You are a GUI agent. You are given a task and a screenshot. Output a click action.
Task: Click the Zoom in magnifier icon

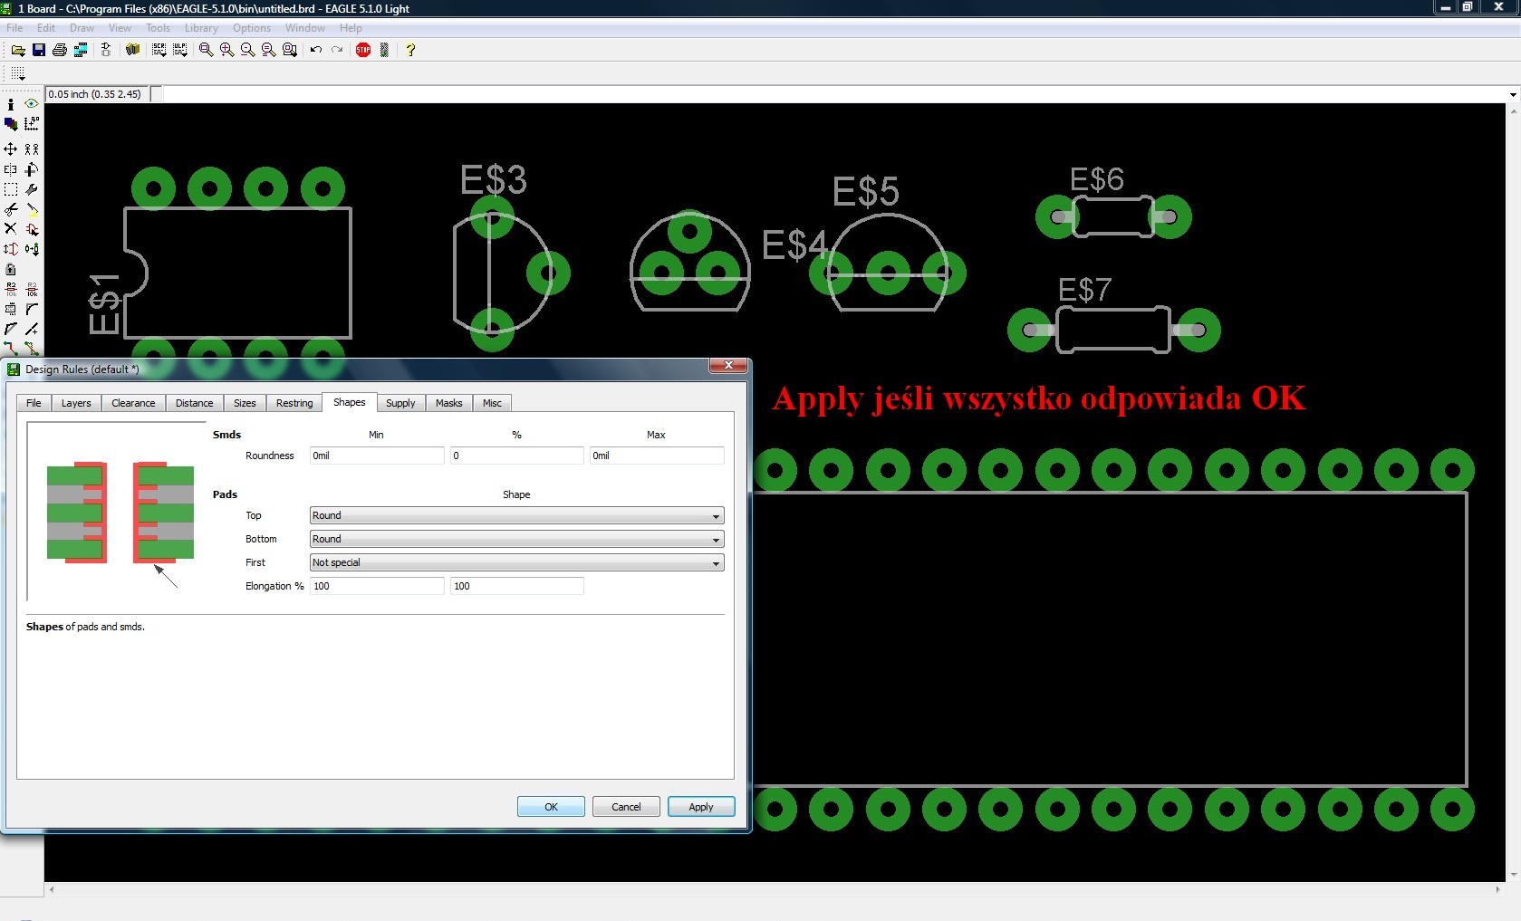coord(226,50)
